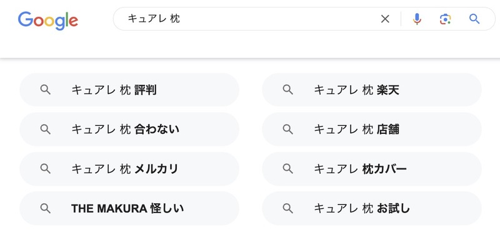Start voice search with microphone icon
The height and width of the screenshot is (243, 500).
click(x=417, y=19)
